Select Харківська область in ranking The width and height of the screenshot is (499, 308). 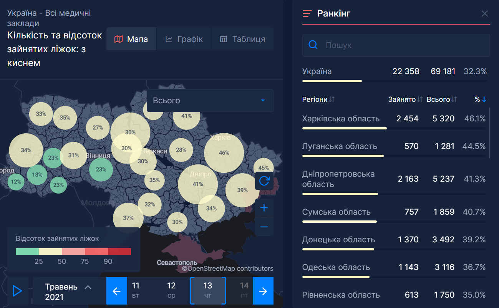pos(395,121)
